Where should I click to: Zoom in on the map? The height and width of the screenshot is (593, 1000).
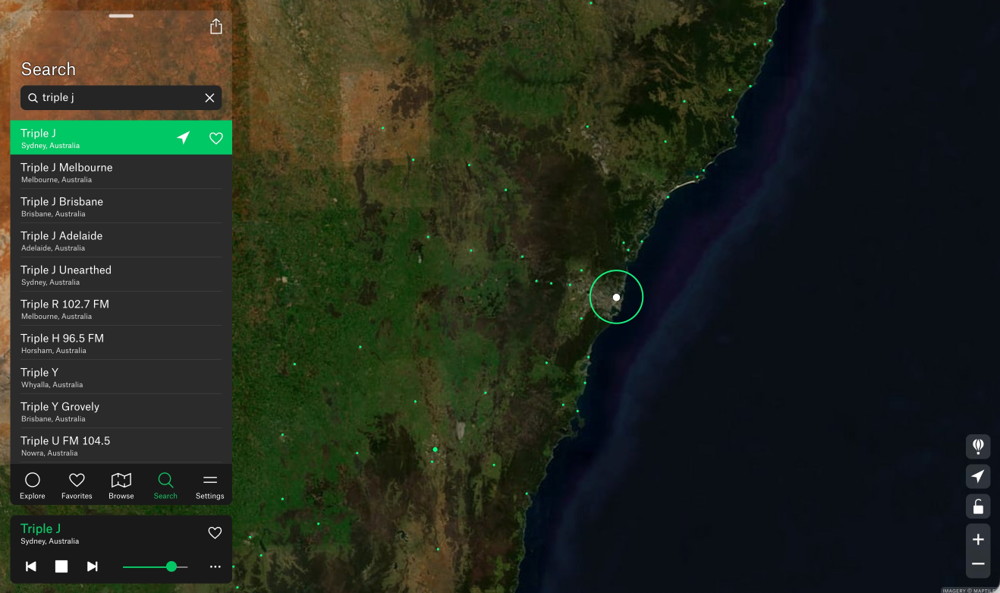coord(978,539)
